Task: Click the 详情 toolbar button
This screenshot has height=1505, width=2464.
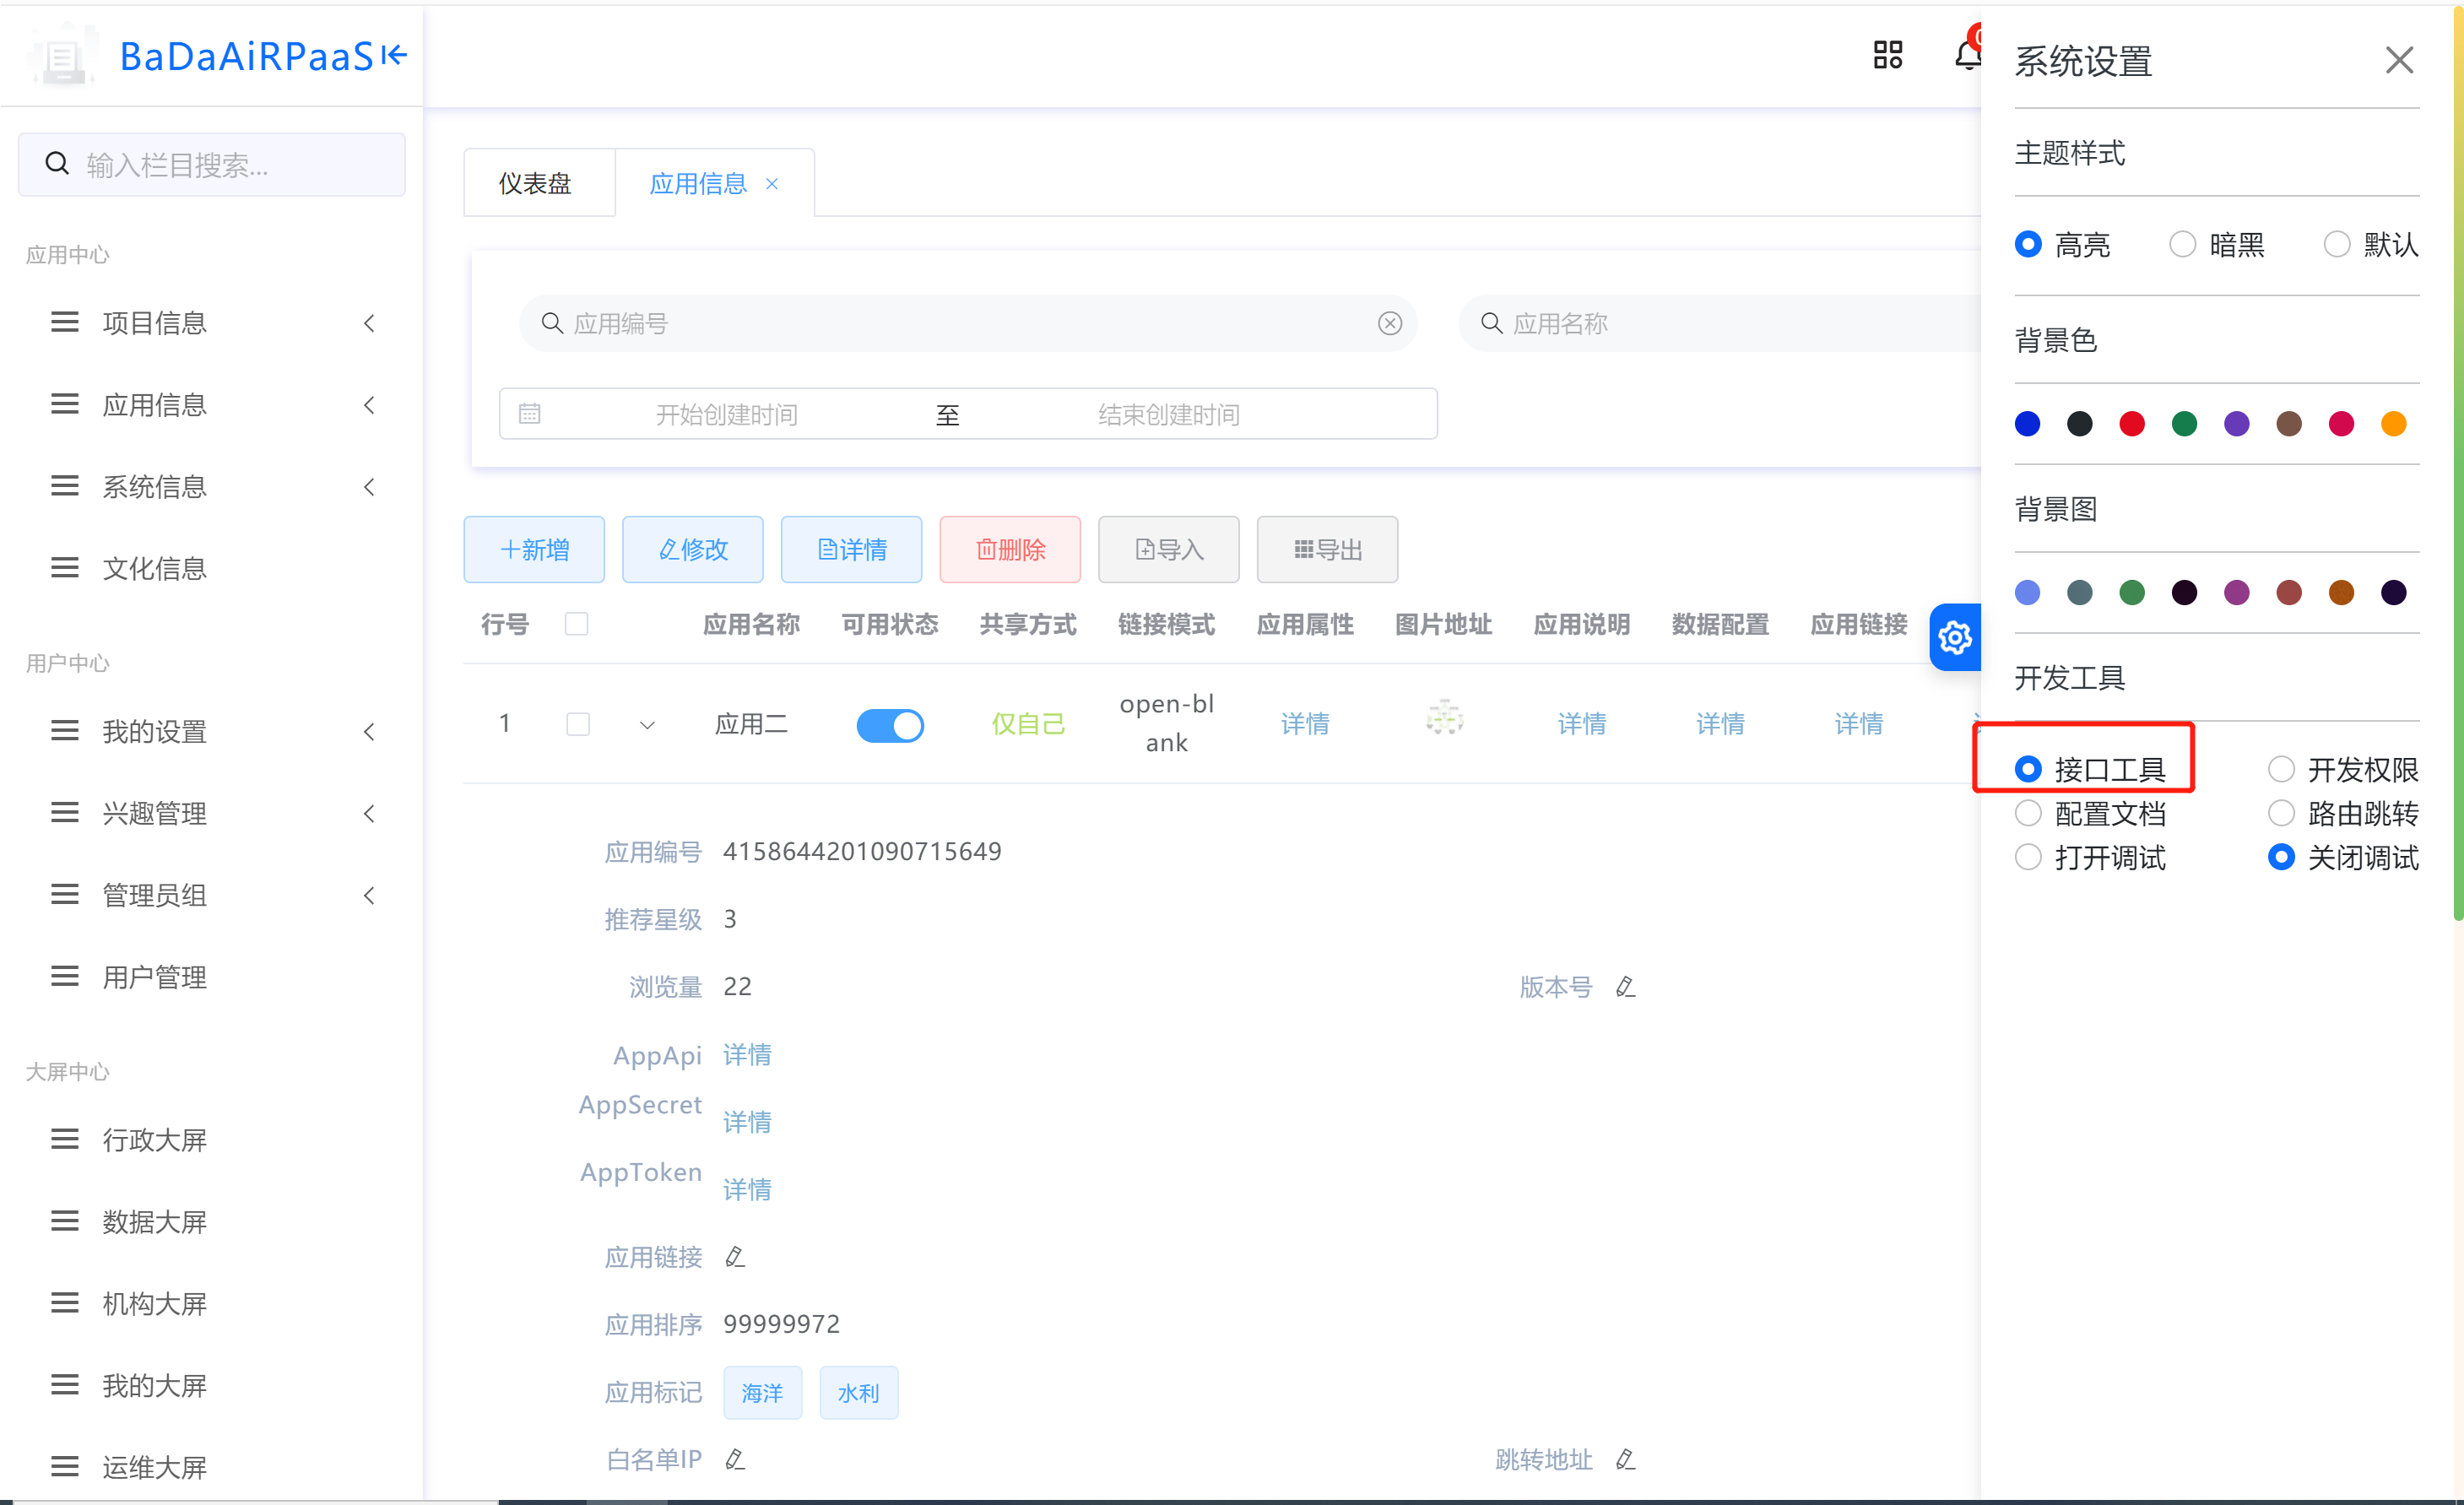Action: pos(851,549)
